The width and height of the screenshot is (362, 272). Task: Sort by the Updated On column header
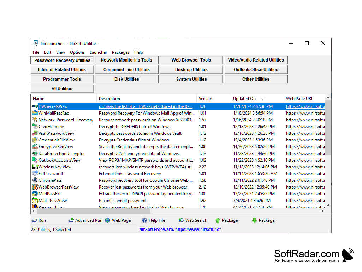tap(257, 99)
